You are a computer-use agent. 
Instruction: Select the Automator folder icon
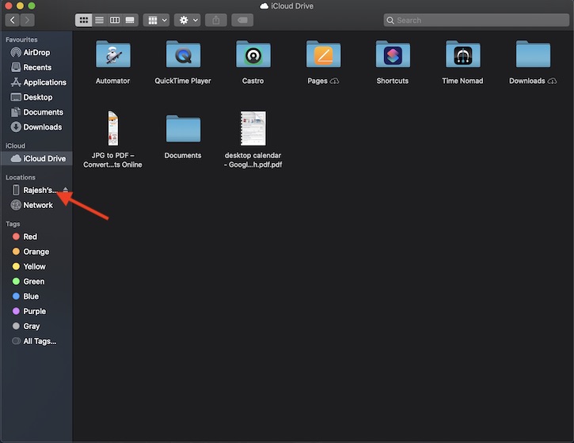pyautogui.click(x=112, y=54)
